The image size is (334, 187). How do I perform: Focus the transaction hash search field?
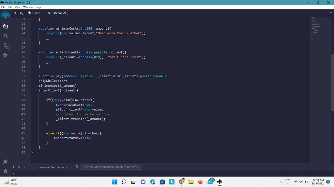click(x=111, y=167)
